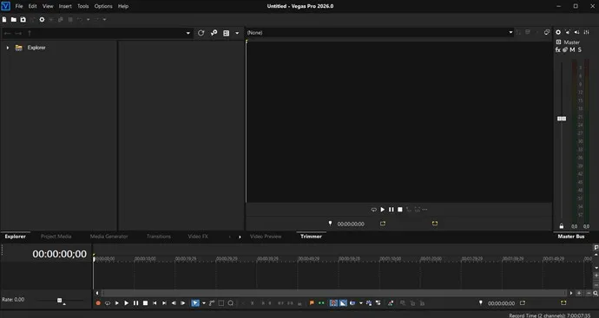The image size is (599, 318).
Task: Start recording with the red Record button
Action: click(98, 303)
